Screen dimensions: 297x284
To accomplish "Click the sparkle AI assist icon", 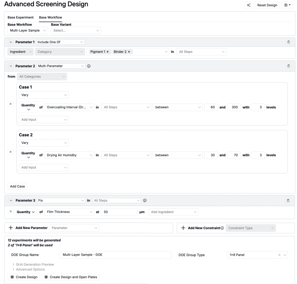I will click(249, 5).
